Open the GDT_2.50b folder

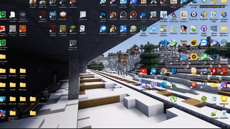pyautogui.click(x=13, y=99)
